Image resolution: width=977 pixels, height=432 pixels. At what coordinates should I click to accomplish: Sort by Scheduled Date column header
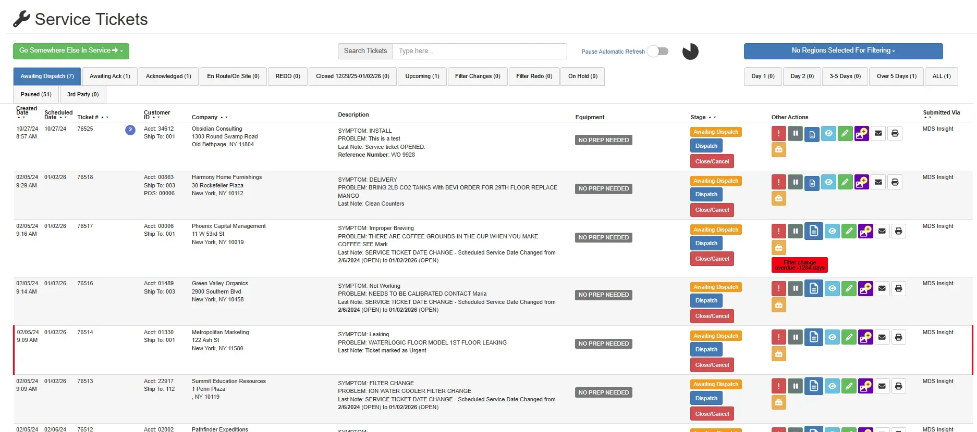[x=58, y=115]
